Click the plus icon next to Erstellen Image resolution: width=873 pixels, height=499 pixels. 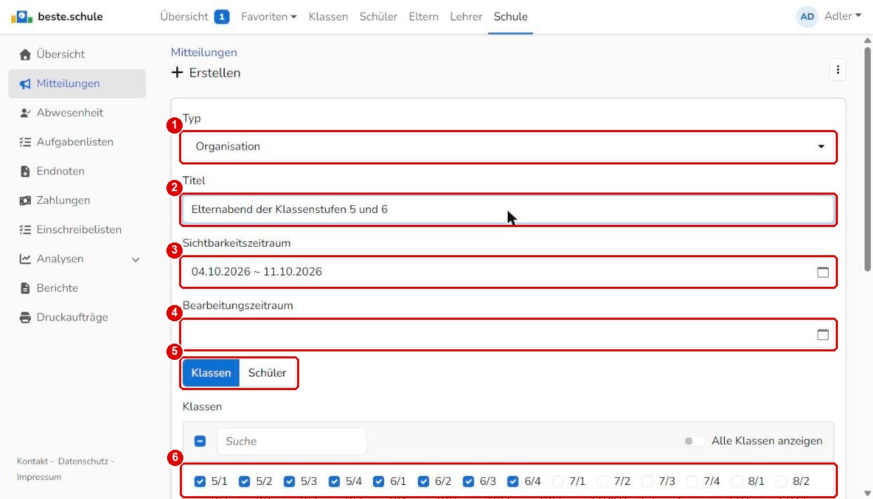point(177,72)
